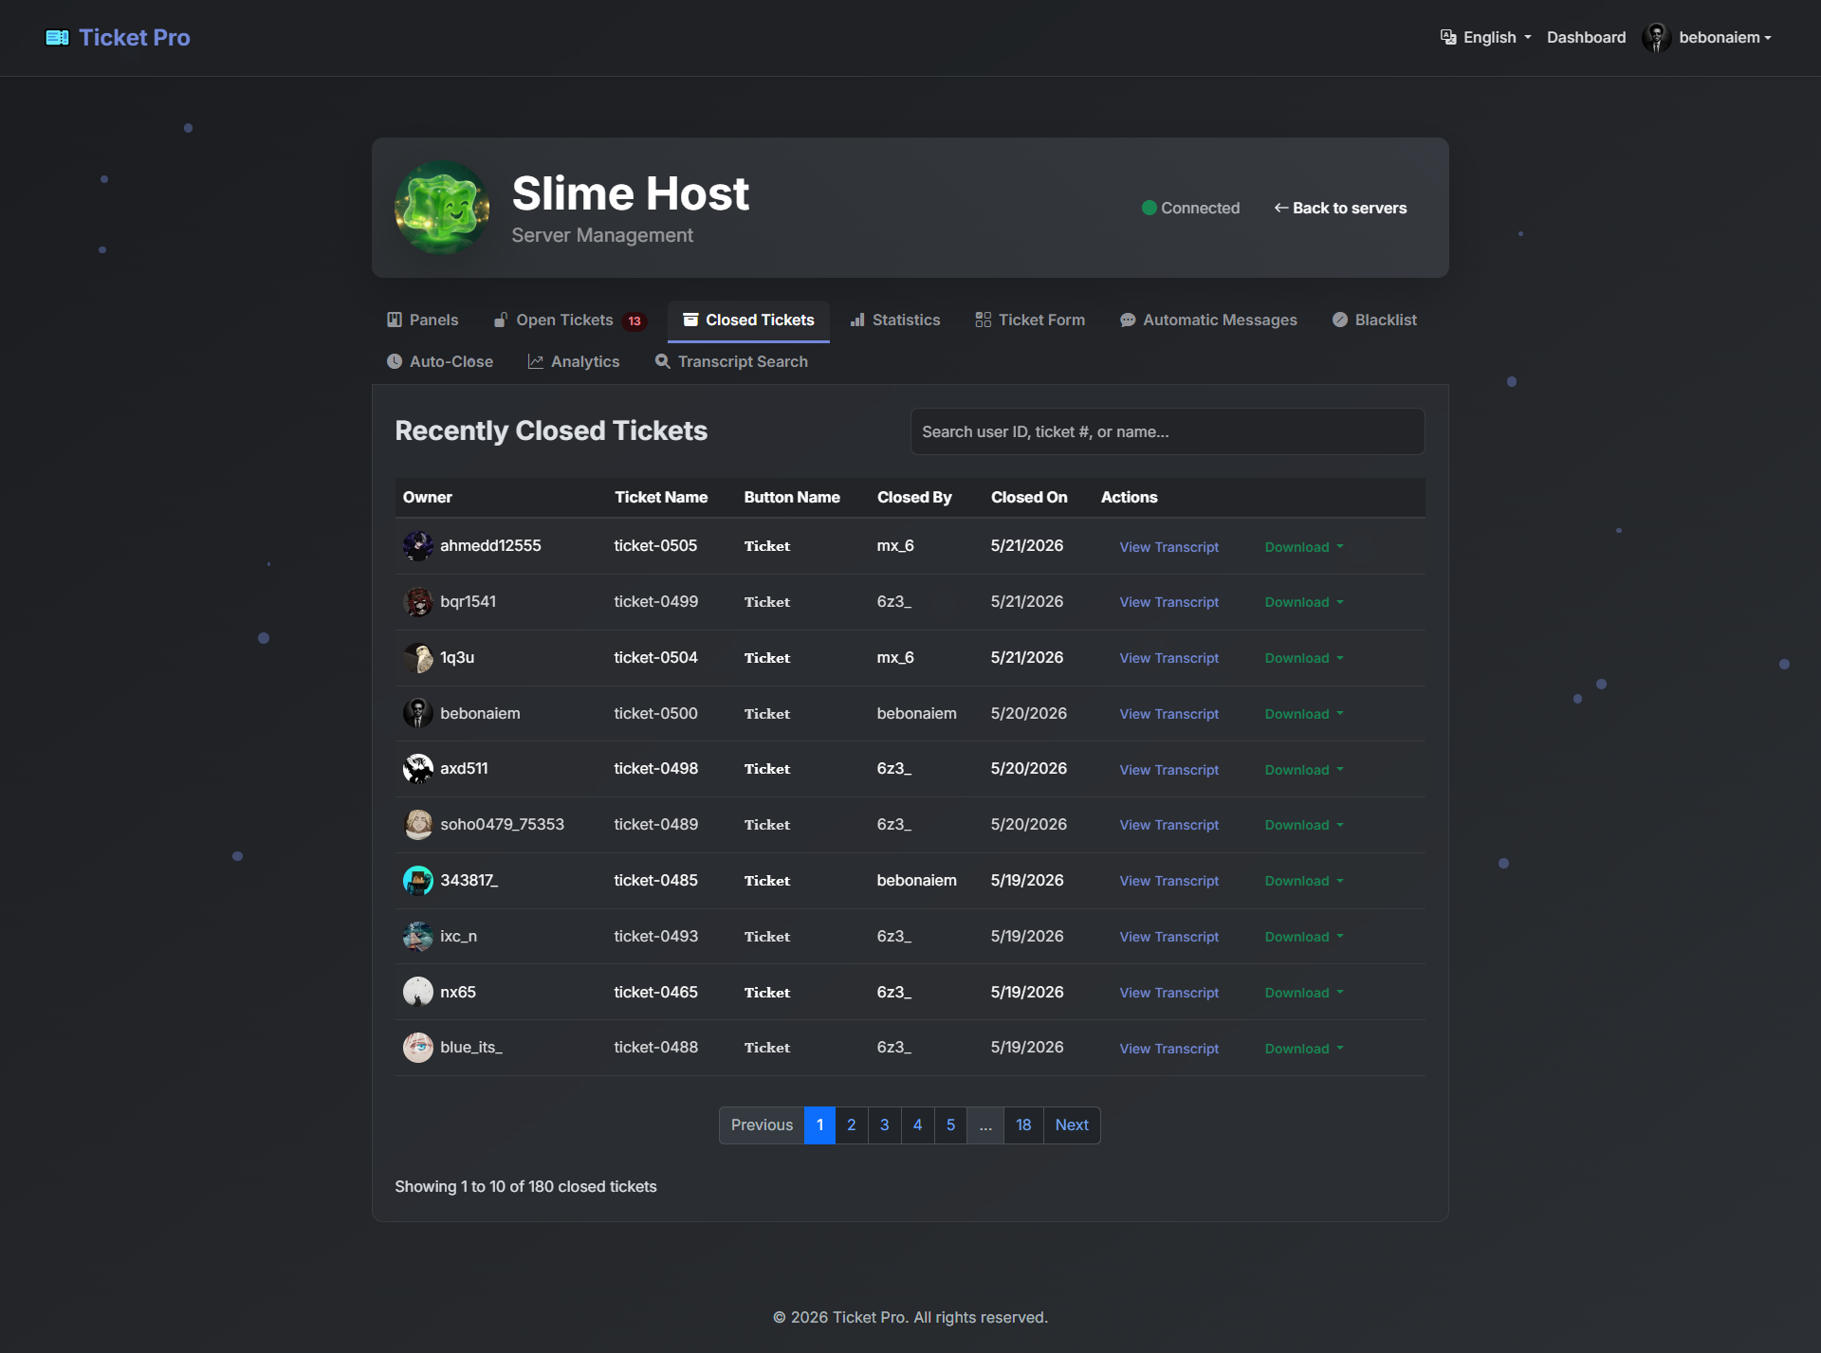Go to page 2 in pagination

tap(852, 1125)
